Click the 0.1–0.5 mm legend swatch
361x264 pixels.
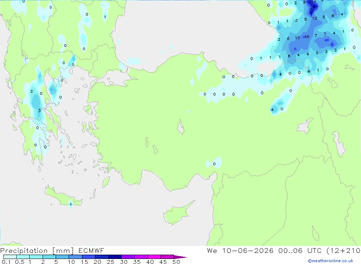click(x=10, y=257)
